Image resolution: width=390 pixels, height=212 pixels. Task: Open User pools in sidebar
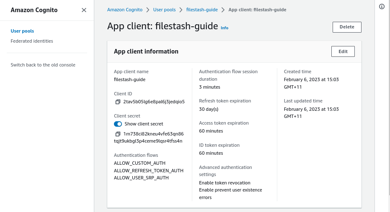click(x=22, y=31)
